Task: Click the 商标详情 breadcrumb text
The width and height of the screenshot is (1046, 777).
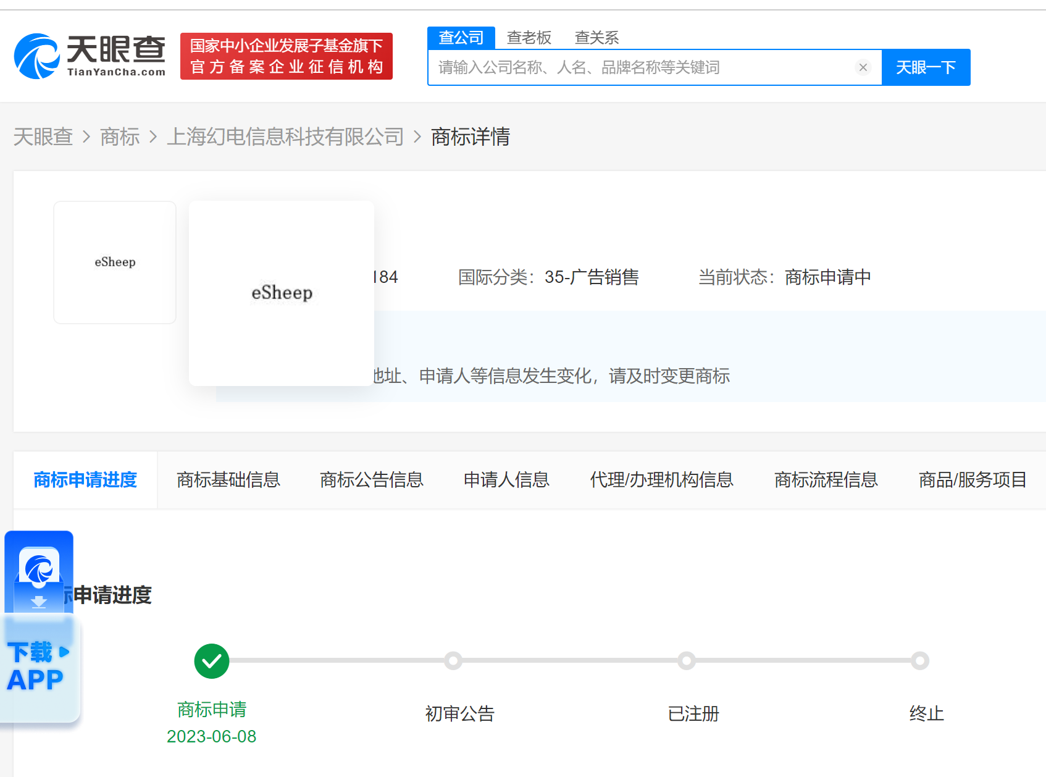Action: coord(471,136)
